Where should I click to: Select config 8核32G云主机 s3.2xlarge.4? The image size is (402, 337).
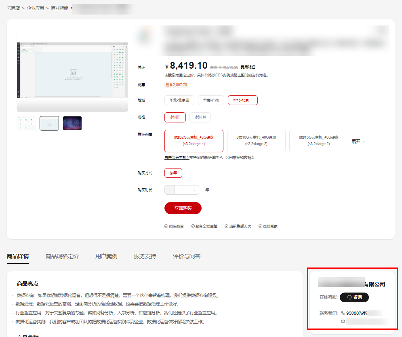tap(194, 141)
